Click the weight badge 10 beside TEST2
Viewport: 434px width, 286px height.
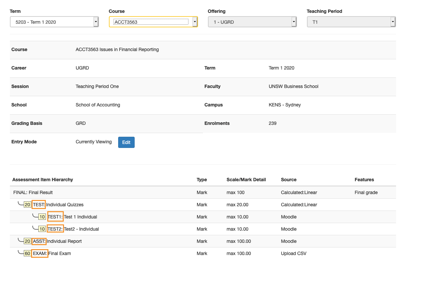click(42, 229)
